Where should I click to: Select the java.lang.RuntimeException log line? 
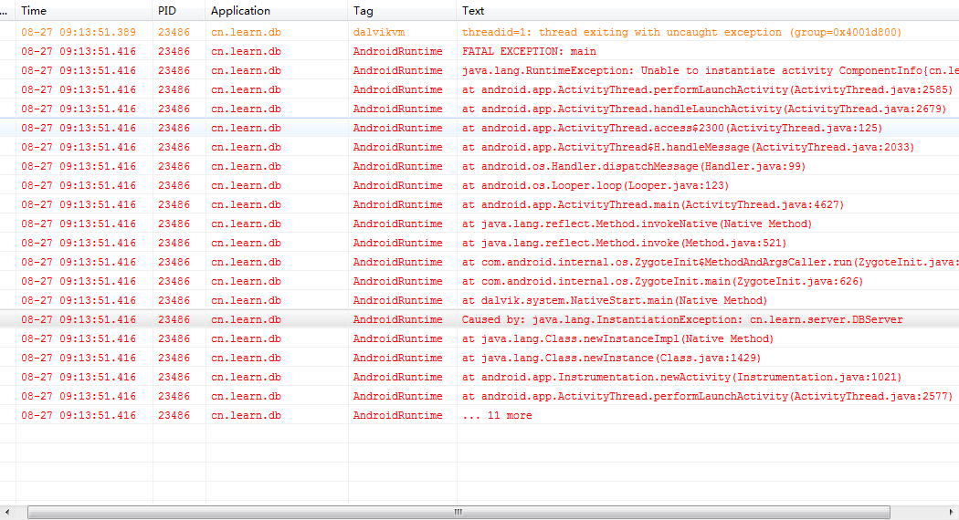click(x=479, y=70)
